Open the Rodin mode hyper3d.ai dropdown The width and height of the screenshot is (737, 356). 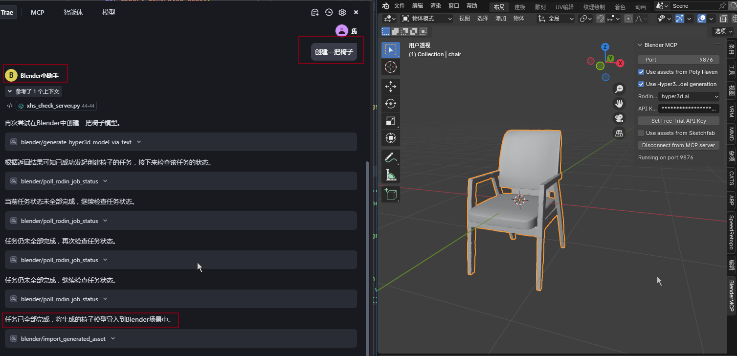689,96
